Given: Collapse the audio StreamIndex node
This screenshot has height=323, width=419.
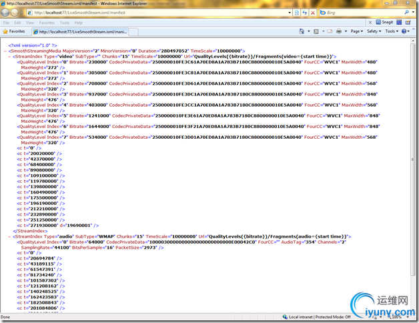Looking at the screenshot, I should point(9,237).
